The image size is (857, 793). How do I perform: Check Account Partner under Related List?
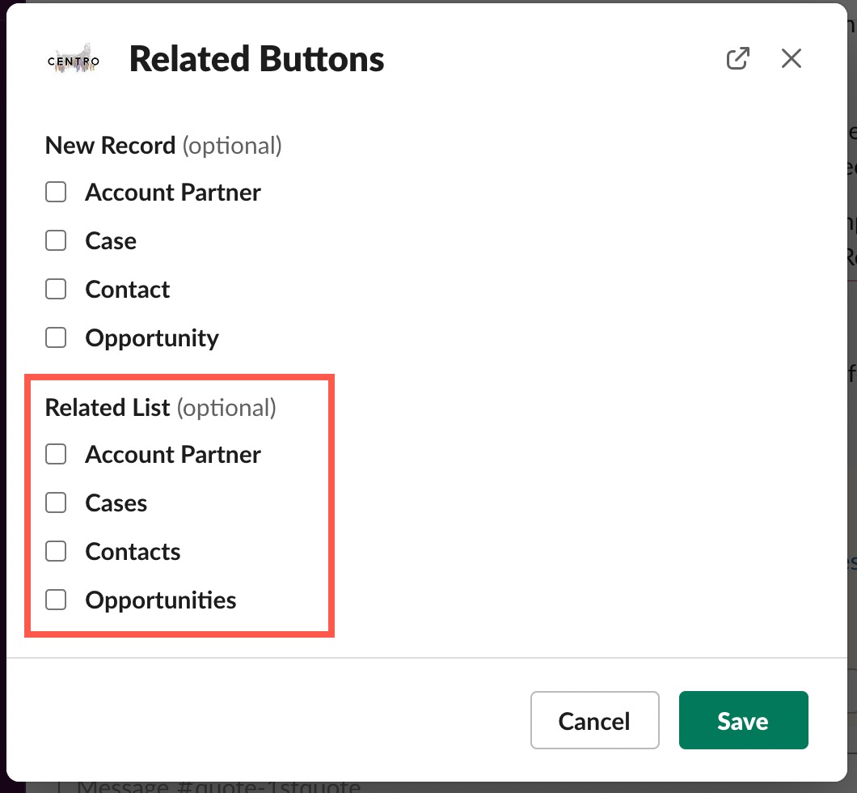tap(56, 454)
